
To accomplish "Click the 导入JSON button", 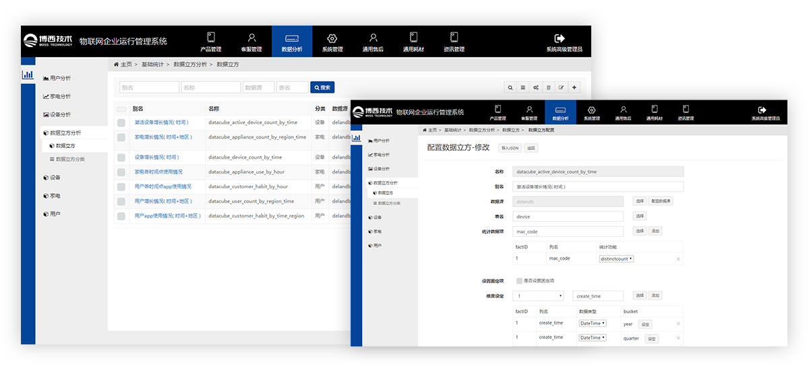I will 509,147.
